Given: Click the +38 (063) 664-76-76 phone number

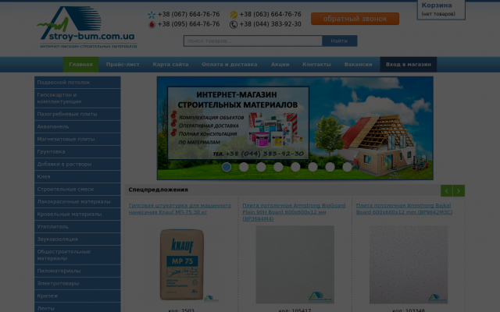Looking at the screenshot, I should [x=270, y=14].
